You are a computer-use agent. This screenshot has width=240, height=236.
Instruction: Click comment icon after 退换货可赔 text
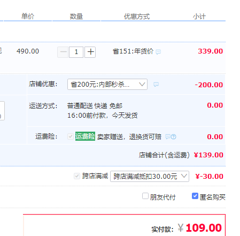point(168,137)
